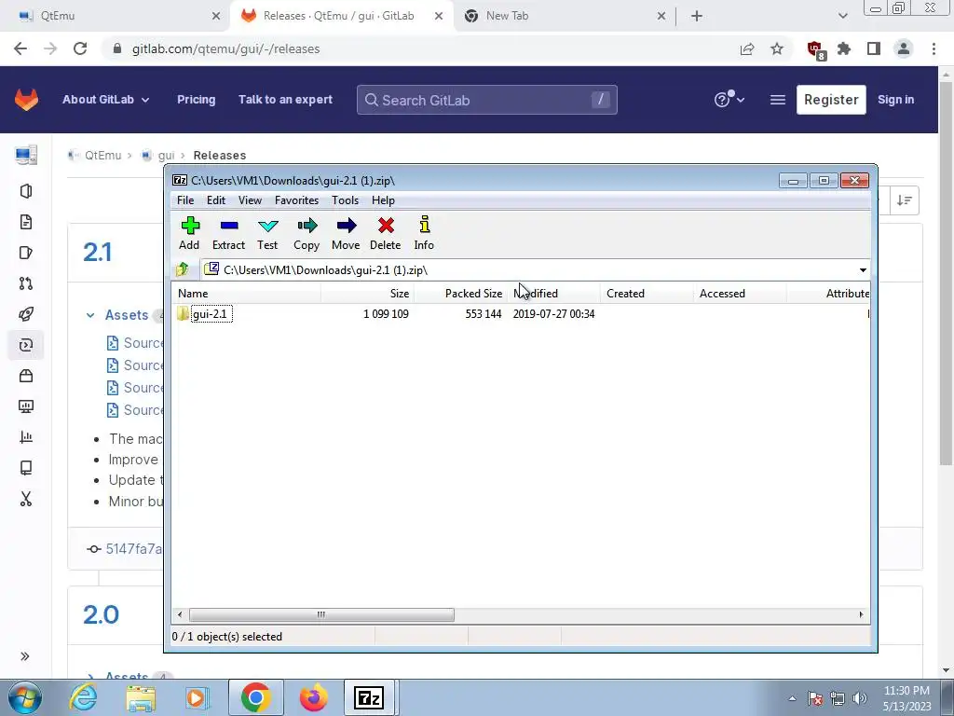Share this page using the share icon

click(x=747, y=48)
